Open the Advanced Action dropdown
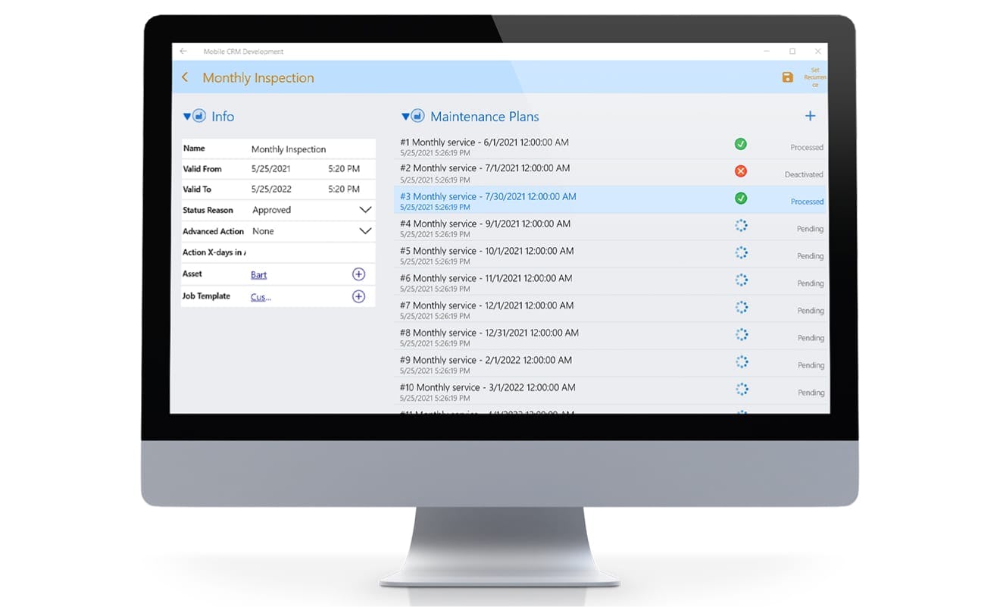1000x607 pixels. tap(365, 230)
